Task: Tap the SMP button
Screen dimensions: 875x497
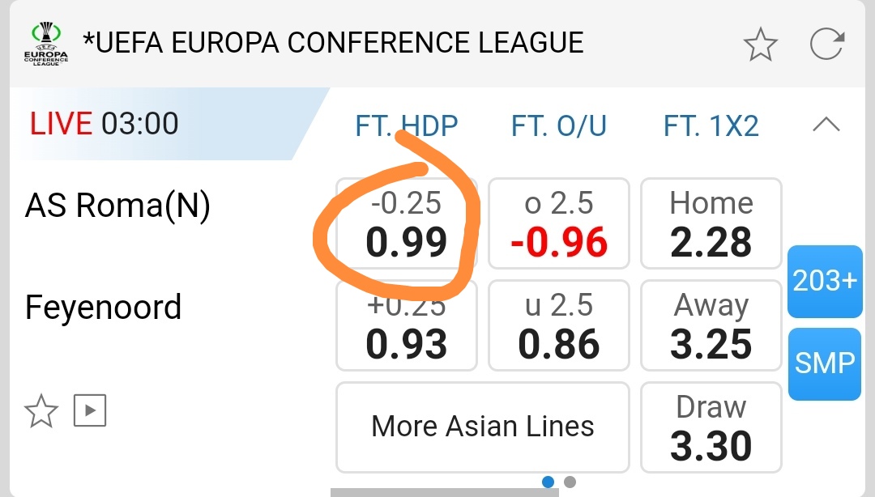Action: coord(825,363)
